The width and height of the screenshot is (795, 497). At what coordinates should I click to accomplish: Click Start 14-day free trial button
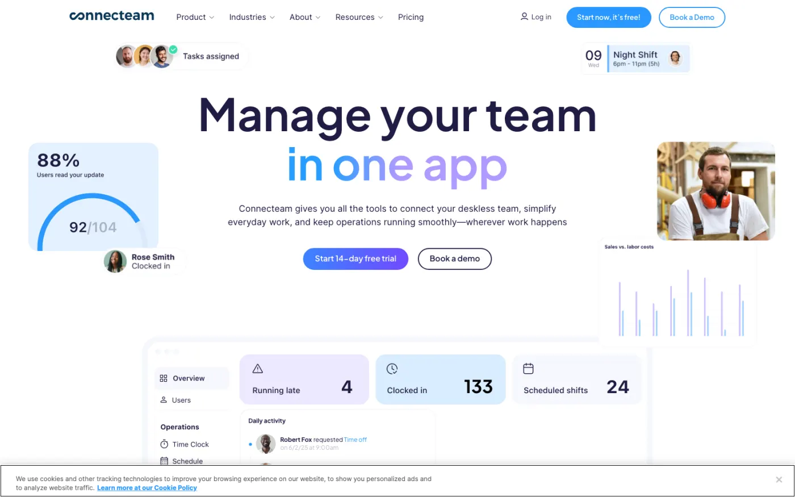point(355,258)
